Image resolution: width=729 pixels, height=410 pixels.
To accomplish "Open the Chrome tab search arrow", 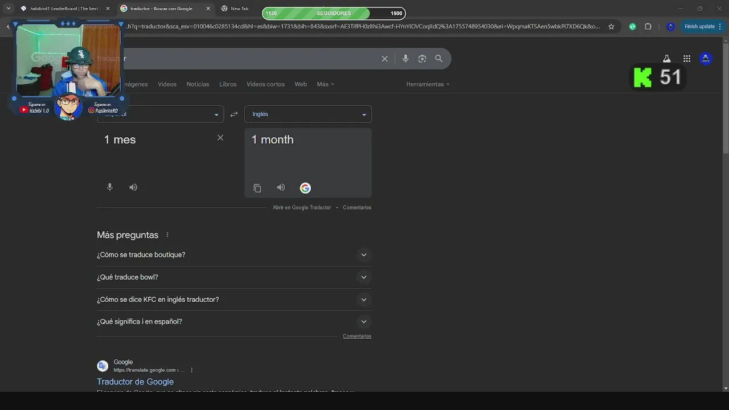I will [x=9, y=9].
